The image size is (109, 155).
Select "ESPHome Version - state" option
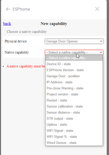[x=74, y=70]
